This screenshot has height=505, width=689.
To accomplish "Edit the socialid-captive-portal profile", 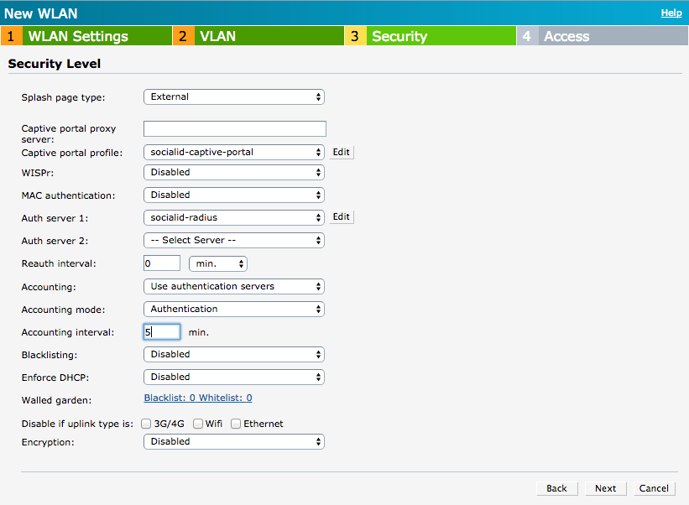I will (x=341, y=152).
